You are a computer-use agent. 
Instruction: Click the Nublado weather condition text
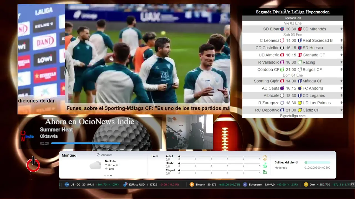(110, 161)
